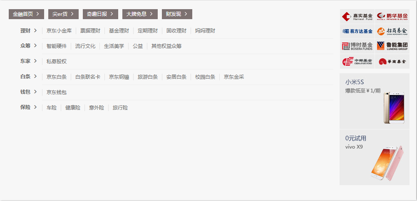This screenshot has height=201, width=417.
Task: Go to the 私募股权 link
Action: pyautogui.click(x=57, y=62)
